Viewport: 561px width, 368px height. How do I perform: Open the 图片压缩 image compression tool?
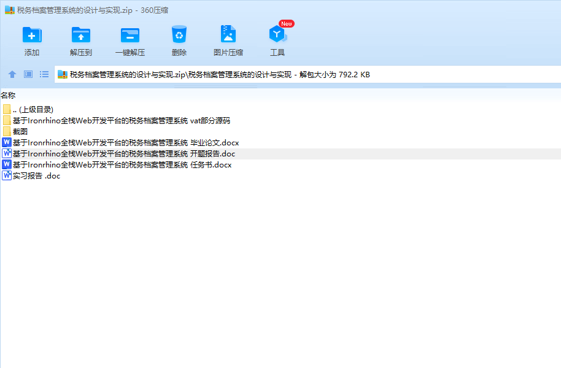pyautogui.click(x=228, y=34)
